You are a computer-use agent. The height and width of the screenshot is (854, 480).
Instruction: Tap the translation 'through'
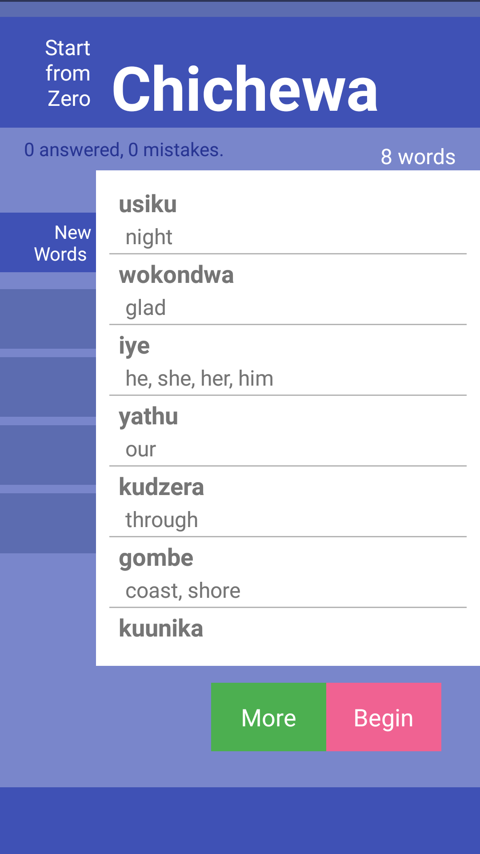(161, 520)
